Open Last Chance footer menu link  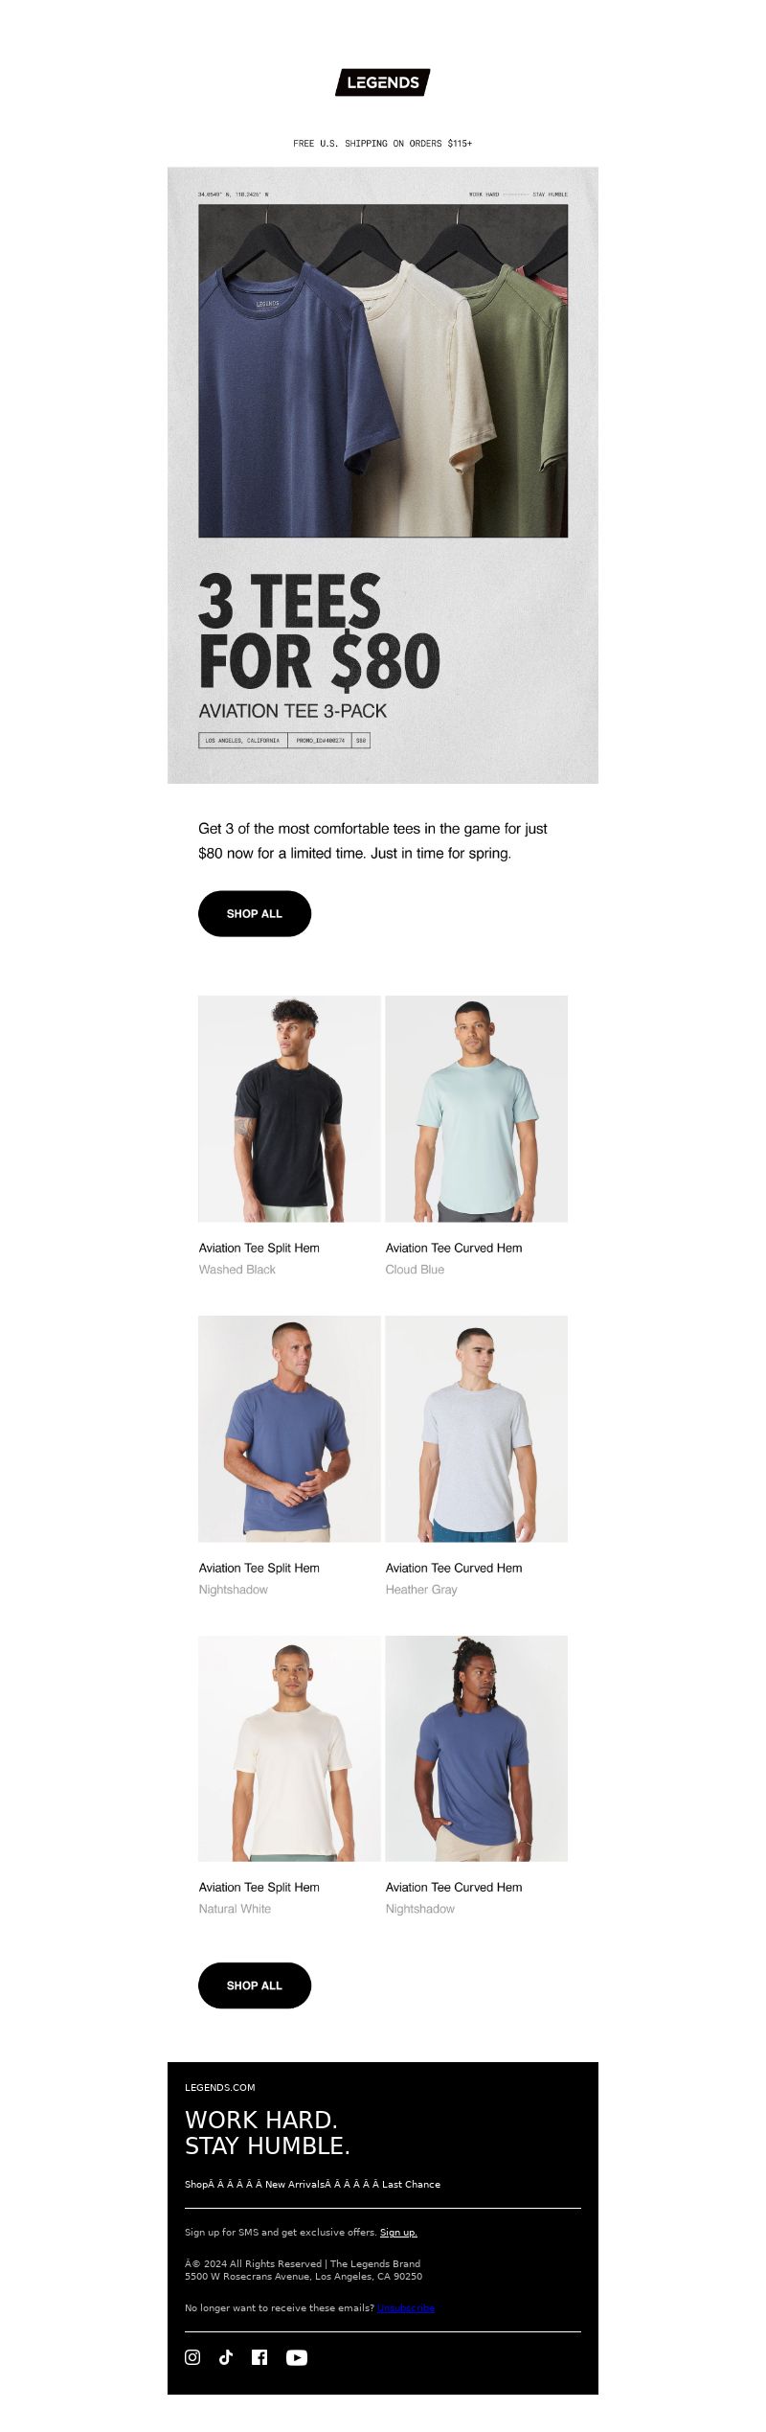[x=412, y=2184]
